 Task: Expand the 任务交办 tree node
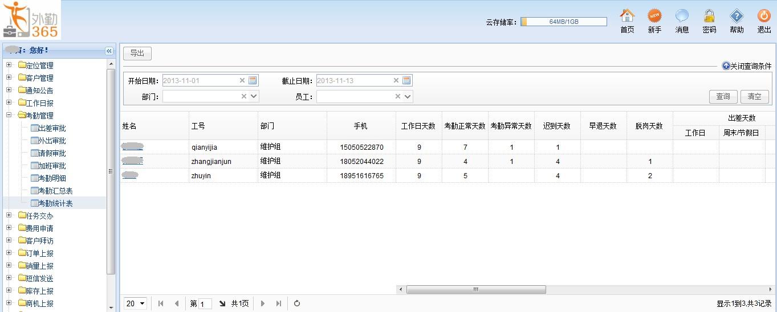[x=9, y=215]
